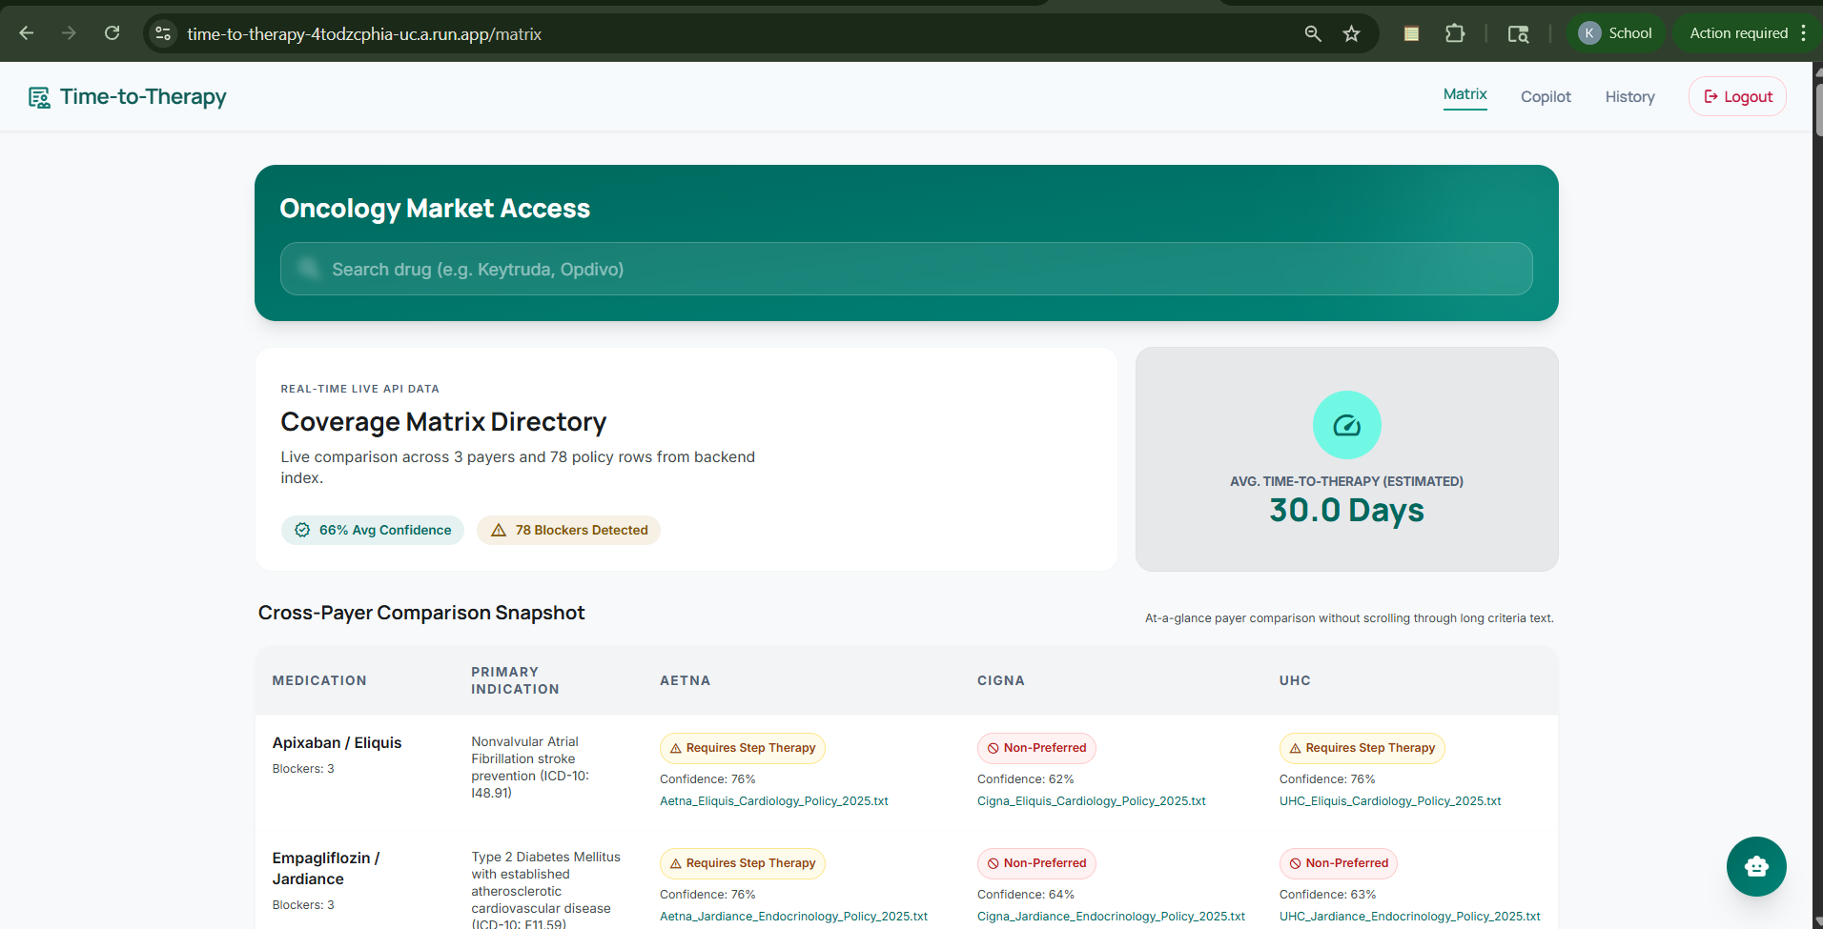Click the zoom magnifier icon in address bar
This screenshot has width=1823, height=929.
coord(1313,33)
